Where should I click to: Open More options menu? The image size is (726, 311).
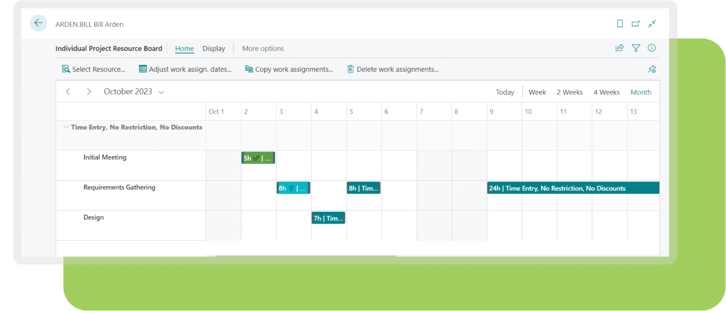click(x=263, y=48)
